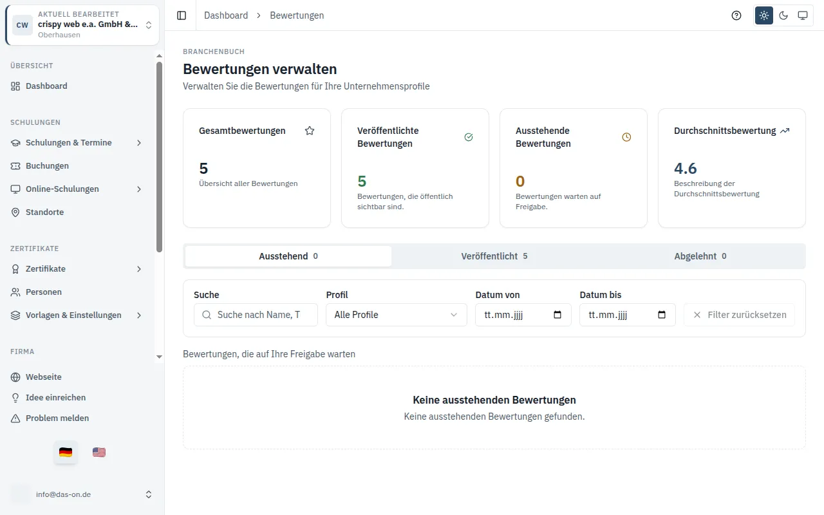Toggle the sidebar panel icon
Viewport: 824px width, 515px height.
pyautogui.click(x=182, y=15)
